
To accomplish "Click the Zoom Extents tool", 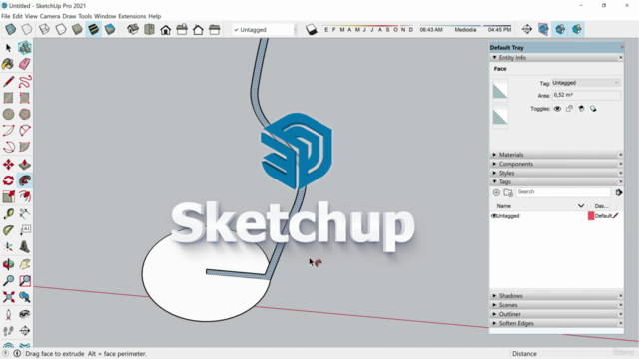I will (8, 297).
